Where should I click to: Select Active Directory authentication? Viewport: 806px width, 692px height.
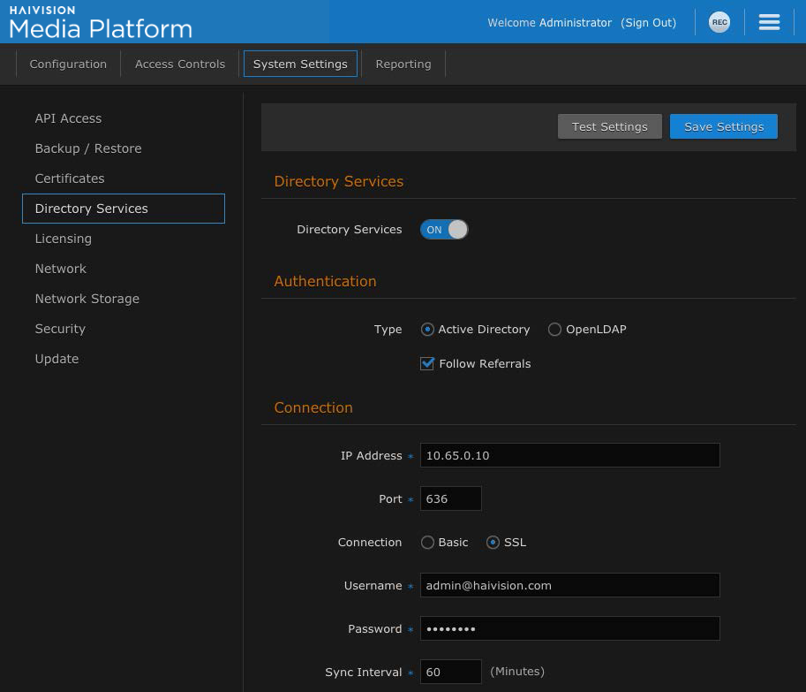point(427,329)
